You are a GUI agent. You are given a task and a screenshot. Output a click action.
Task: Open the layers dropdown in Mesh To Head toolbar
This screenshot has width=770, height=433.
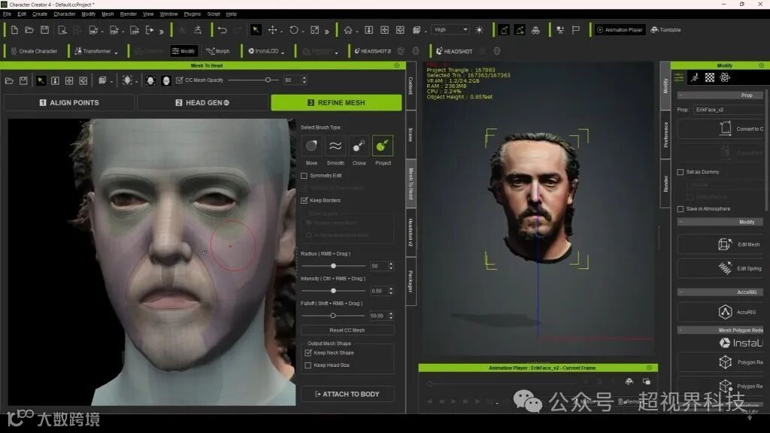pos(105,80)
